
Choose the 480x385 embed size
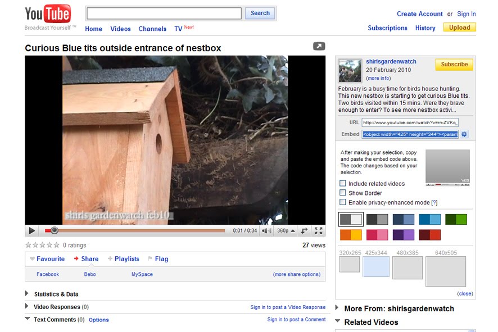(x=408, y=268)
